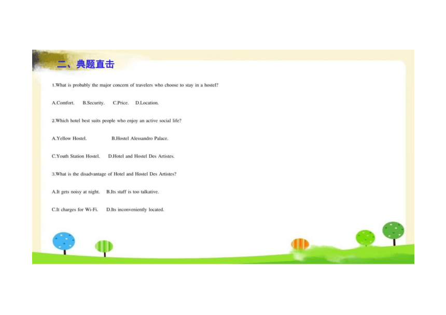Choose answer 'A.Comfort.'
446x315 pixels.
coord(63,103)
